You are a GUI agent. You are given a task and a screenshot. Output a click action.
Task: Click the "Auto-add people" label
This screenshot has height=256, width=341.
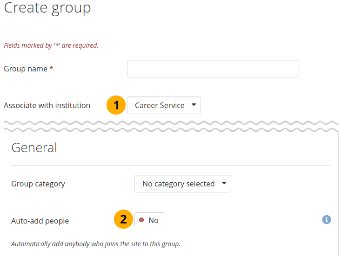40,221
